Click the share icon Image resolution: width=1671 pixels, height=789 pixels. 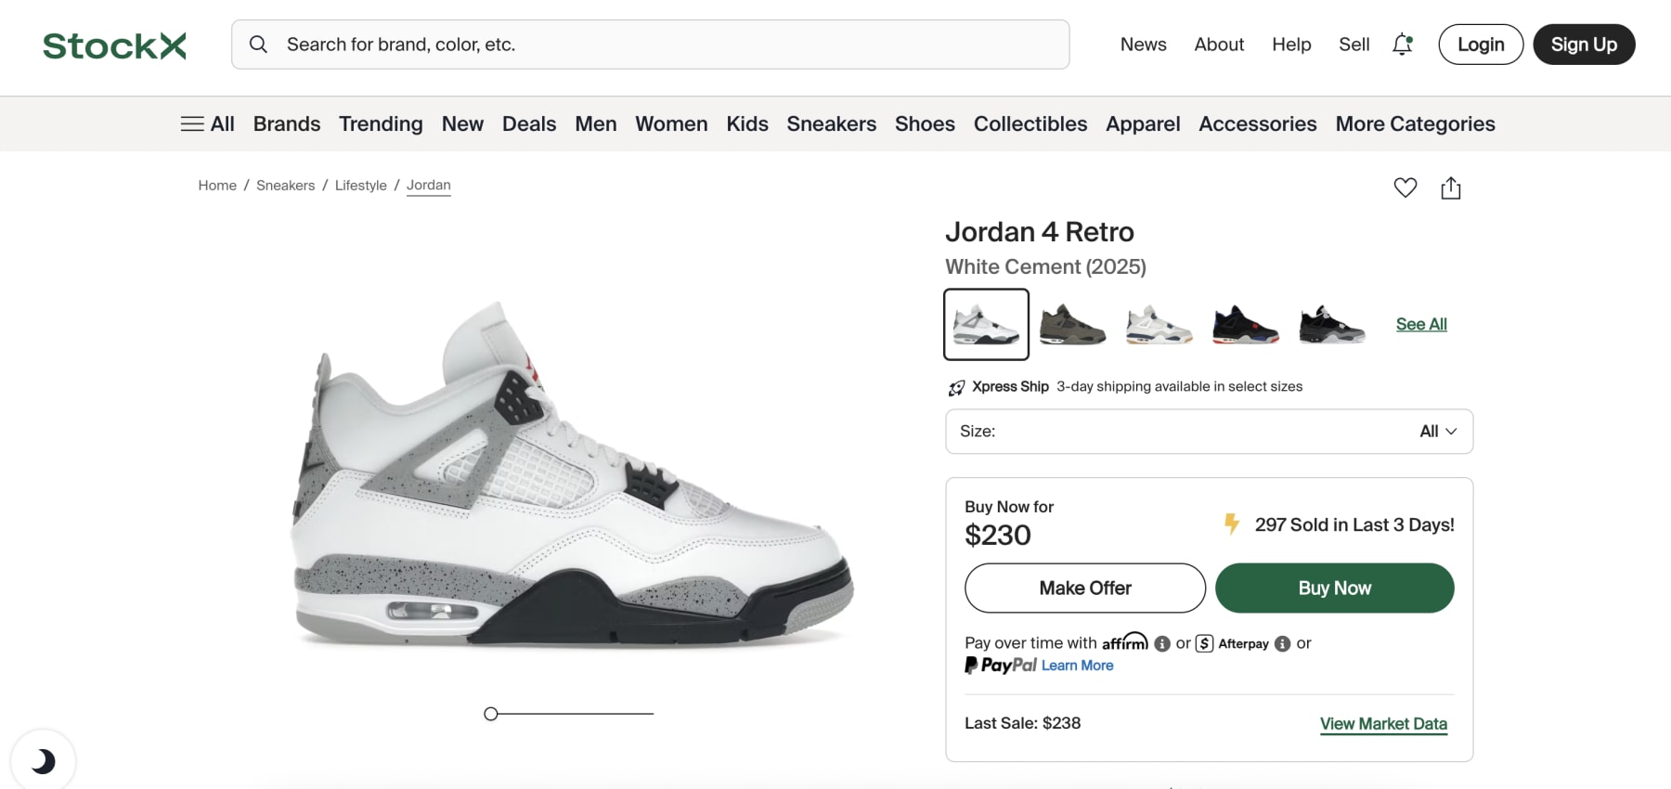(1451, 188)
